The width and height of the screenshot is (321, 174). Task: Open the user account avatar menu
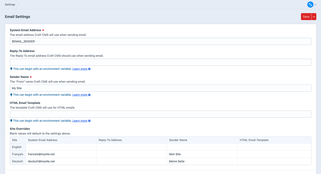[x=310, y=5]
